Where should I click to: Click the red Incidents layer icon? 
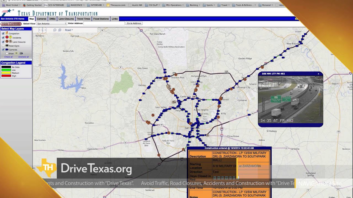7,37
